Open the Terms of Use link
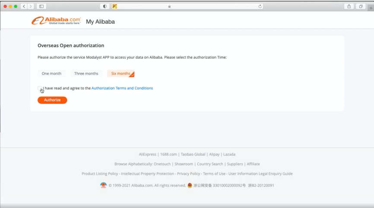This screenshot has width=374, height=208. (x=214, y=173)
